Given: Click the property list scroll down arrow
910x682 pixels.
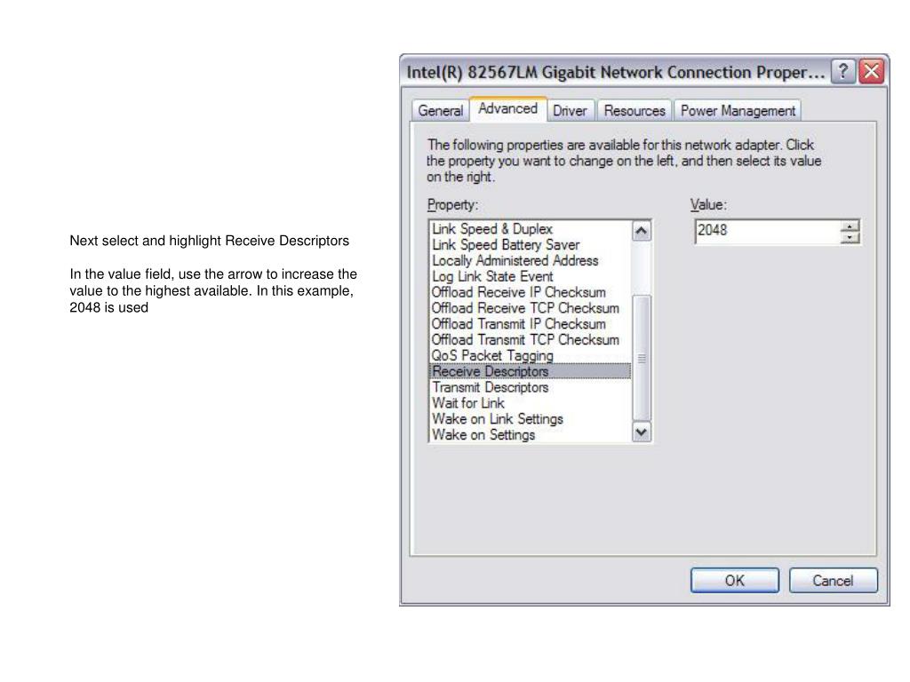Looking at the screenshot, I should click(642, 432).
